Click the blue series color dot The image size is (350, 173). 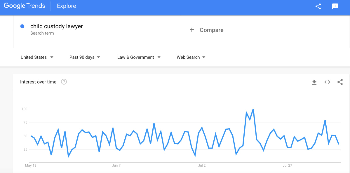coord(22,26)
